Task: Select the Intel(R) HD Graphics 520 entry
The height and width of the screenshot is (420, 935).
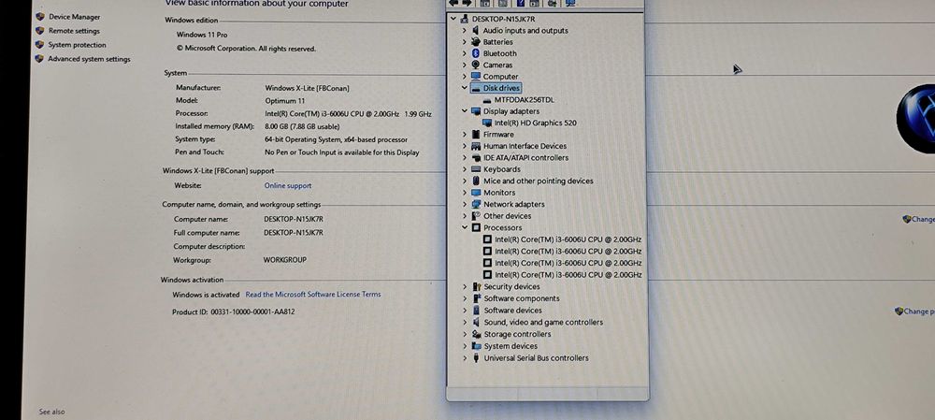Action: point(536,123)
